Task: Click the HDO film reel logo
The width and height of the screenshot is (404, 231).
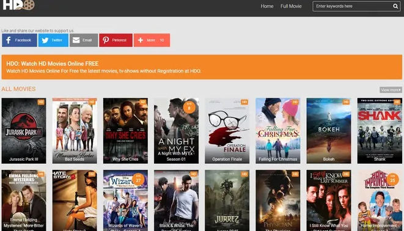Action: coord(18,5)
